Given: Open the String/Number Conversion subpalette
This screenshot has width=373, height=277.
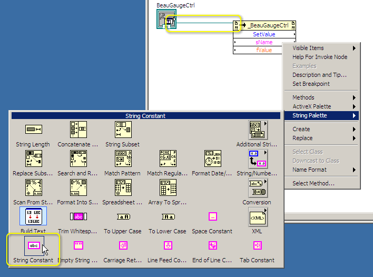Looking at the screenshot, I should coord(258,159).
